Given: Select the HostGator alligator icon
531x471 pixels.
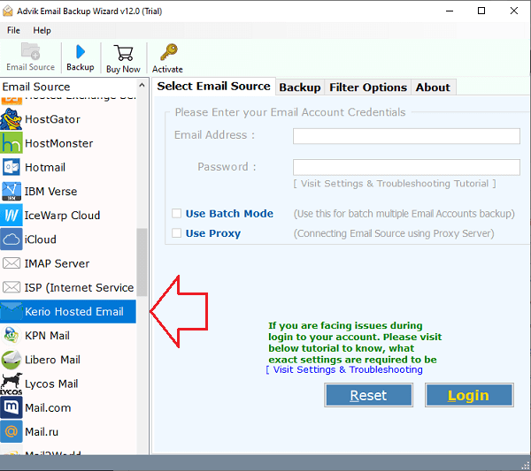Looking at the screenshot, I should [12, 119].
